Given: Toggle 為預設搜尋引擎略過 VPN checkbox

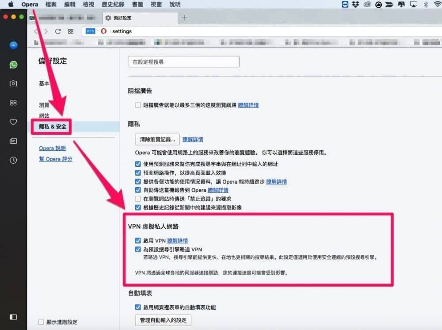Looking at the screenshot, I should click(138, 249).
